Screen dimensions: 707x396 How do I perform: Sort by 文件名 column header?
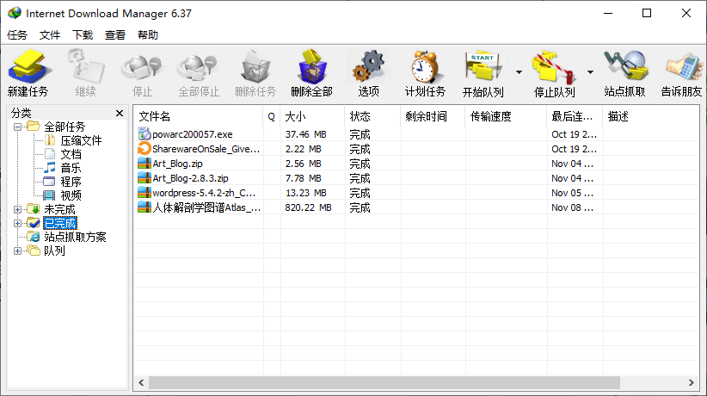tap(199, 116)
